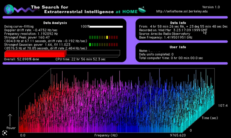
Task: Click the 'Name:' field in User Info
Action: tap(150, 51)
